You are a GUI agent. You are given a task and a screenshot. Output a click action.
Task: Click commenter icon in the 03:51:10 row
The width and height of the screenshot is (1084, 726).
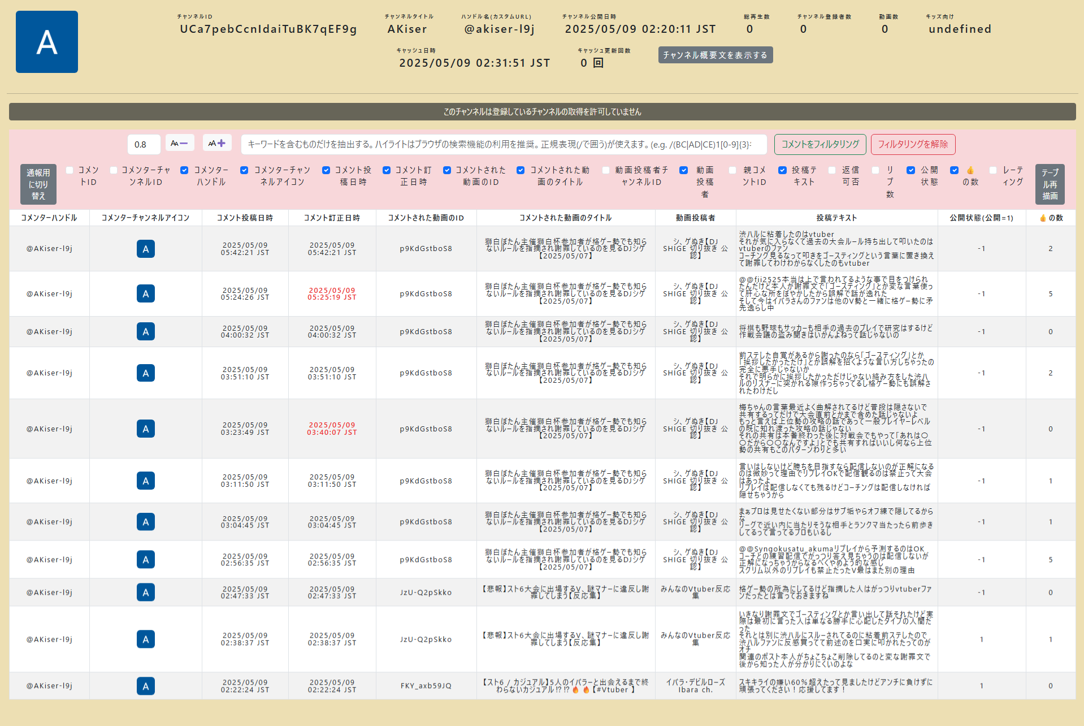click(146, 373)
